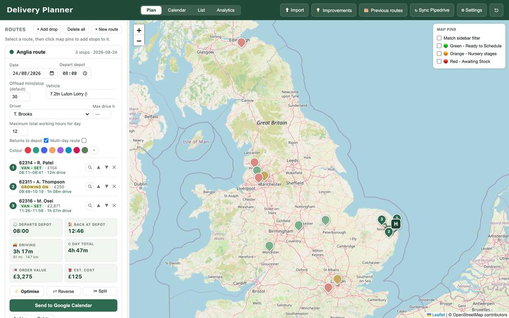Viewport: 509px width, 318px height.
Task: Click the refresh icon in top bar
Action: [x=496, y=10]
